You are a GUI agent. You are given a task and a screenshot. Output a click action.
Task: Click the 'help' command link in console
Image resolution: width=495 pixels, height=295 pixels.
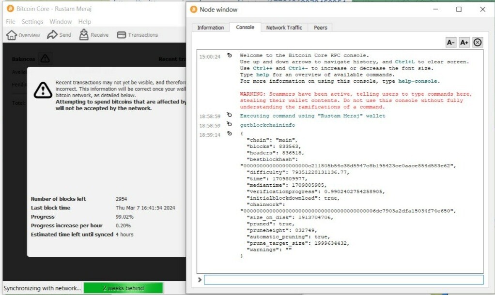[263, 74]
